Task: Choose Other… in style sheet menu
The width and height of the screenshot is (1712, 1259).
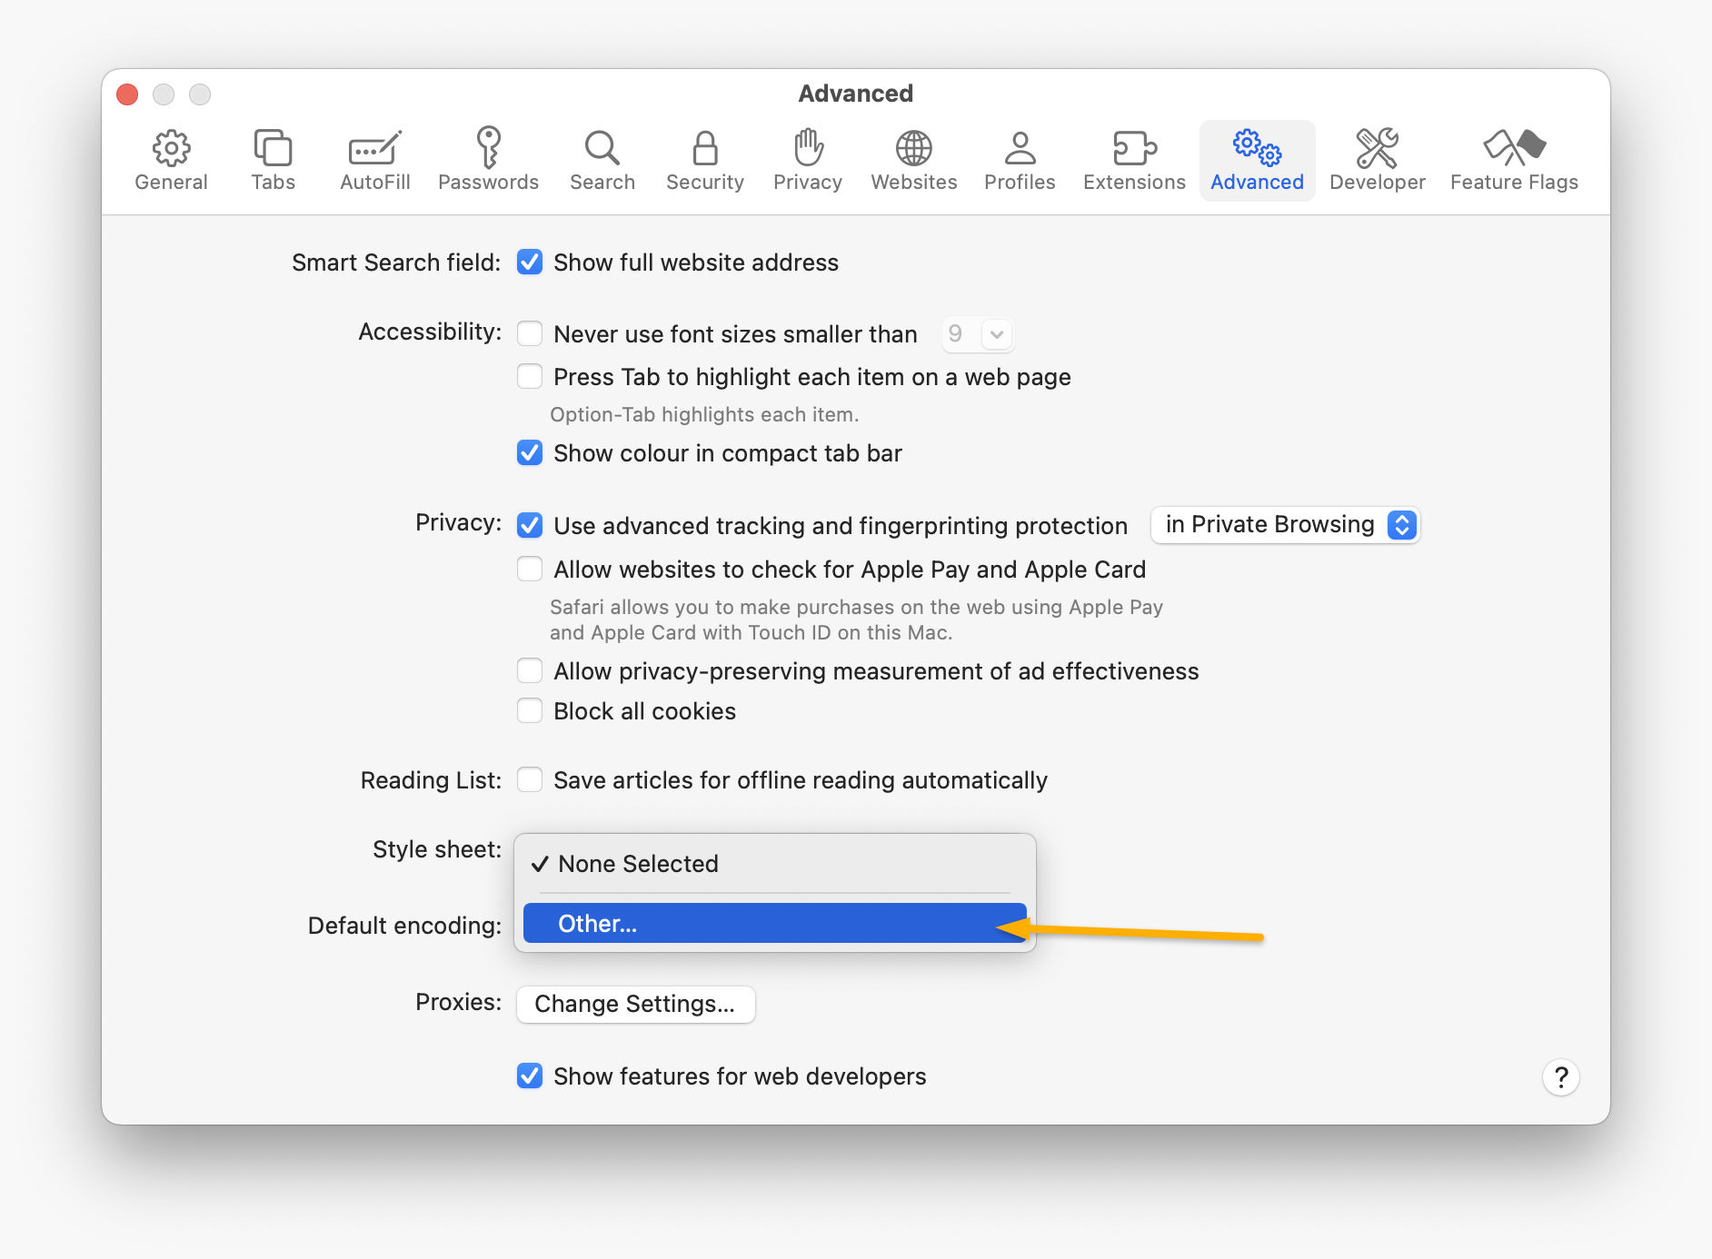Action: pyautogui.click(x=775, y=924)
